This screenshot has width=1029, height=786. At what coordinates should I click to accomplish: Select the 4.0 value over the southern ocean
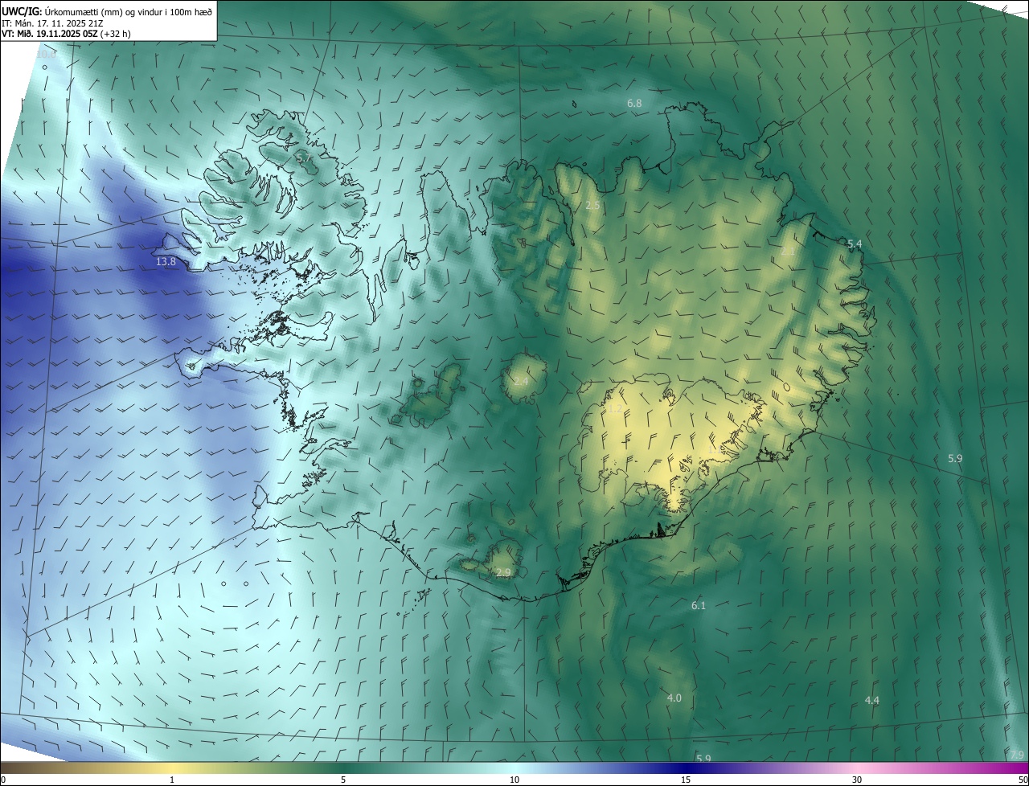[674, 698]
